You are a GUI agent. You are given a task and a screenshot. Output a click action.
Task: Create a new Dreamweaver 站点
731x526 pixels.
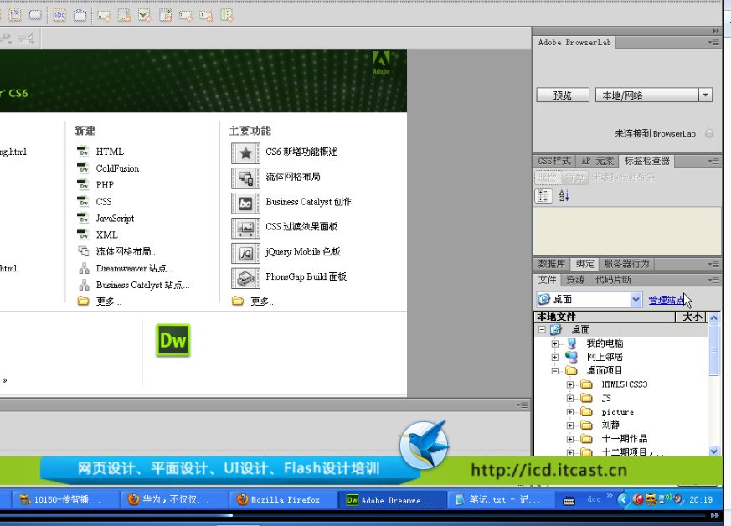[x=135, y=268]
